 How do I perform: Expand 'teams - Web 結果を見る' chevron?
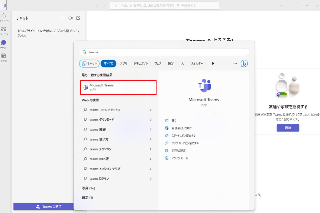pos(151,110)
